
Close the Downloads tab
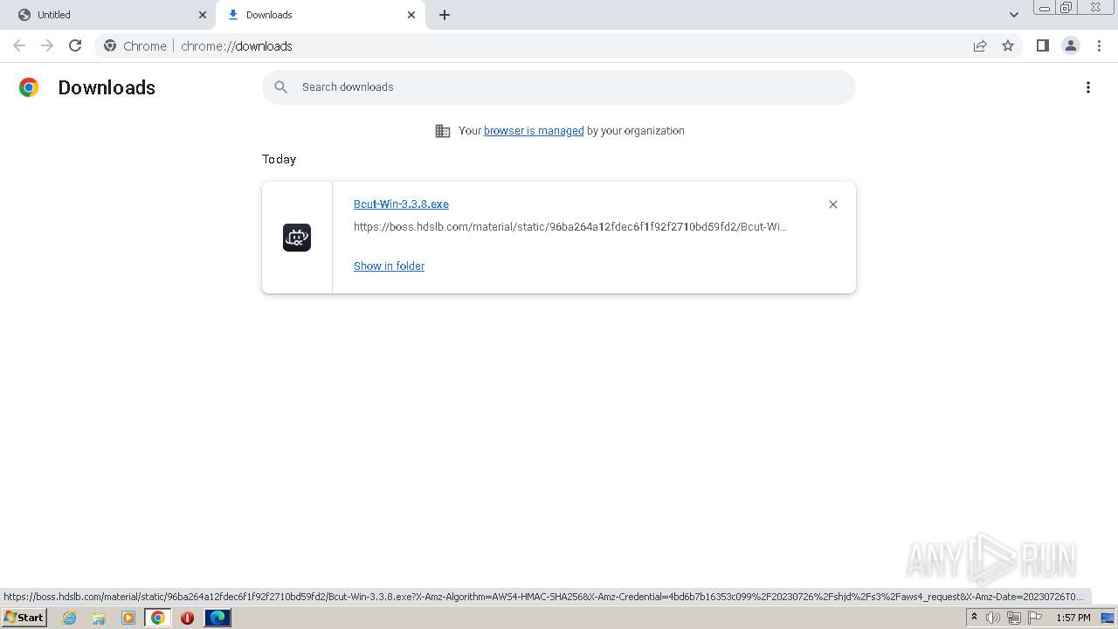(x=411, y=15)
